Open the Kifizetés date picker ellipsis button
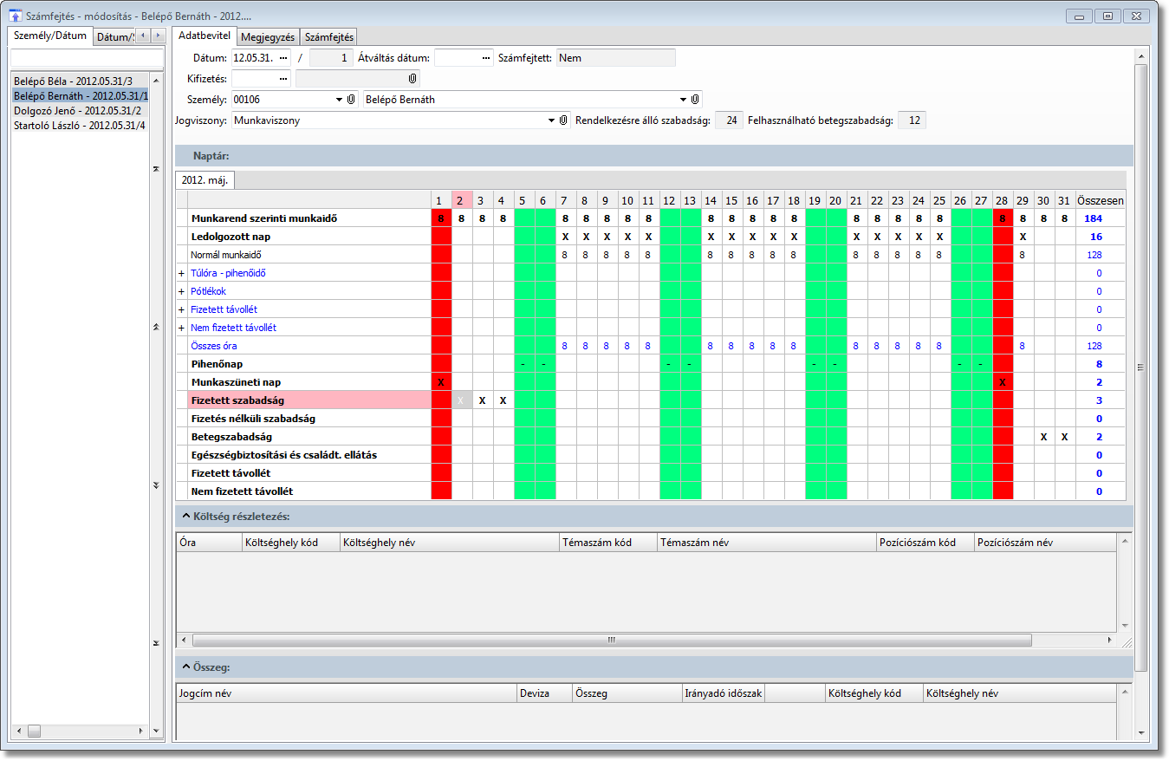Viewport: 1169px width, 761px height. (283, 79)
